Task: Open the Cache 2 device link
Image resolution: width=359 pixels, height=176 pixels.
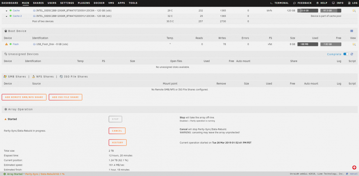Action: click(x=17, y=16)
